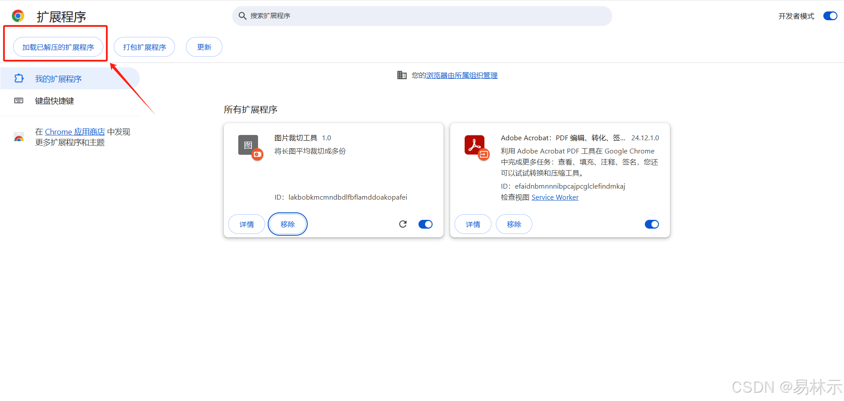844x401 pixels.
Task: Click 加载已解压的扩展程序 button
Action: (x=58, y=47)
